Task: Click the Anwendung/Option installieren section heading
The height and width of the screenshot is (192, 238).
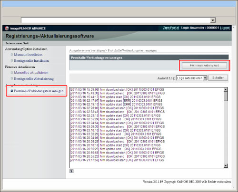Action: pos(26,49)
